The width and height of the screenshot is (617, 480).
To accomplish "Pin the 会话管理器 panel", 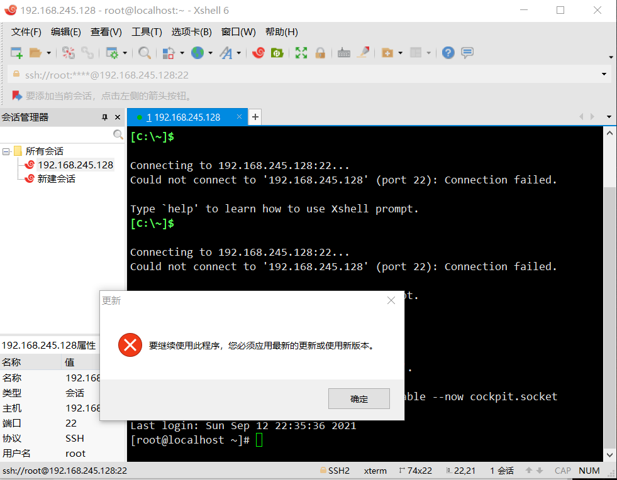I will point(104,117).
